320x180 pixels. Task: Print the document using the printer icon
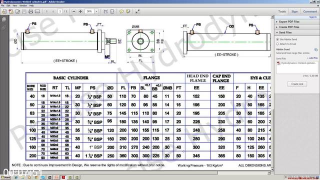(x=30, y=11)
